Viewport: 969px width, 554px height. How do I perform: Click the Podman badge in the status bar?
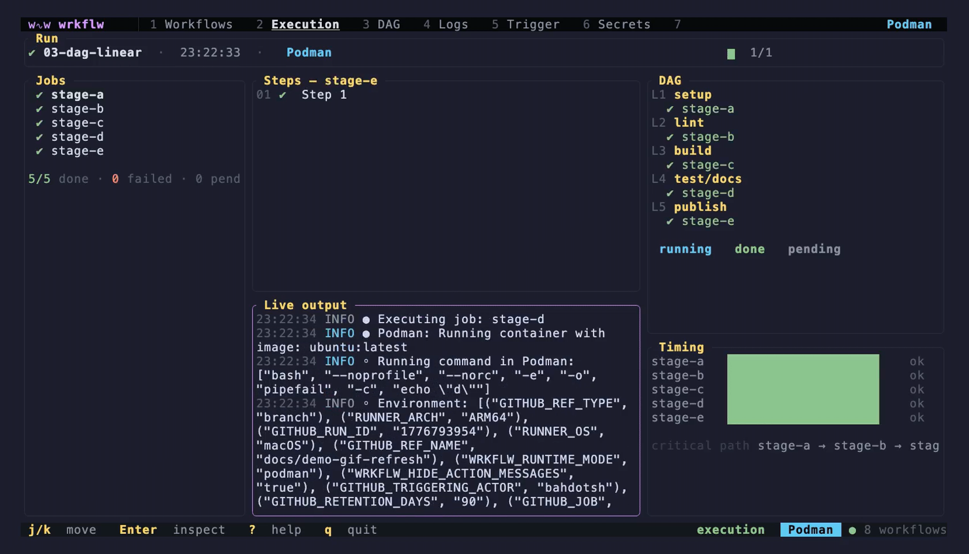(810, 530)
